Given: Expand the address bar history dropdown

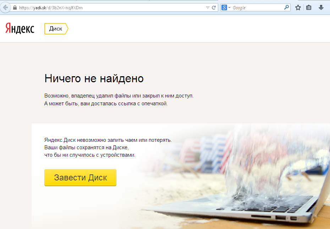Looking at the screenshot, I should click(x=208, y=7).
